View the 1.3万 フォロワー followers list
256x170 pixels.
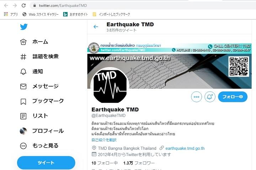click(x=139, y=163)
